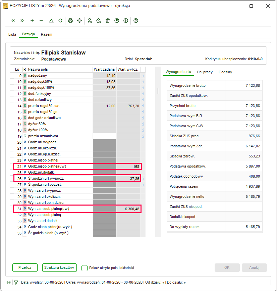Screen dimensions: 277x291
Task: Click the Przelicz button
Action: coord(25,267)
